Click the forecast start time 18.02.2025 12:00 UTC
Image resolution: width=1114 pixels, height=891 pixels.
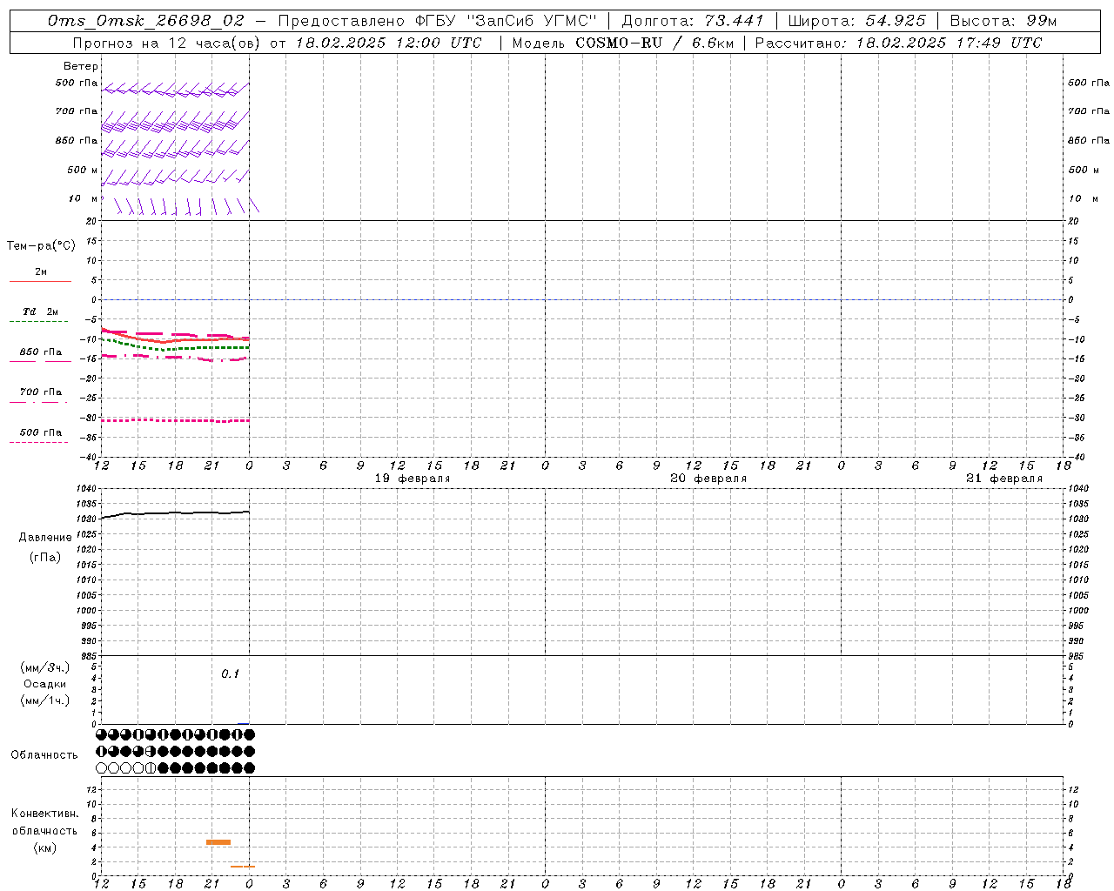coord(388,43)
